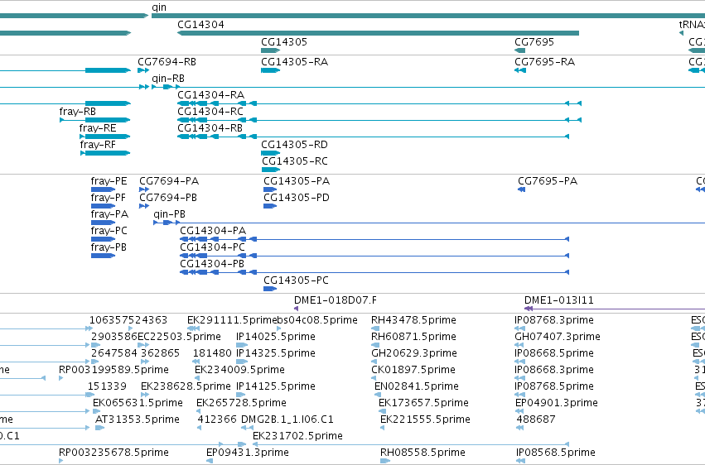The width and height of the screenshot is (705, 465).
Task: Select EST AT31353.5prime
Action: coord(138,420)
